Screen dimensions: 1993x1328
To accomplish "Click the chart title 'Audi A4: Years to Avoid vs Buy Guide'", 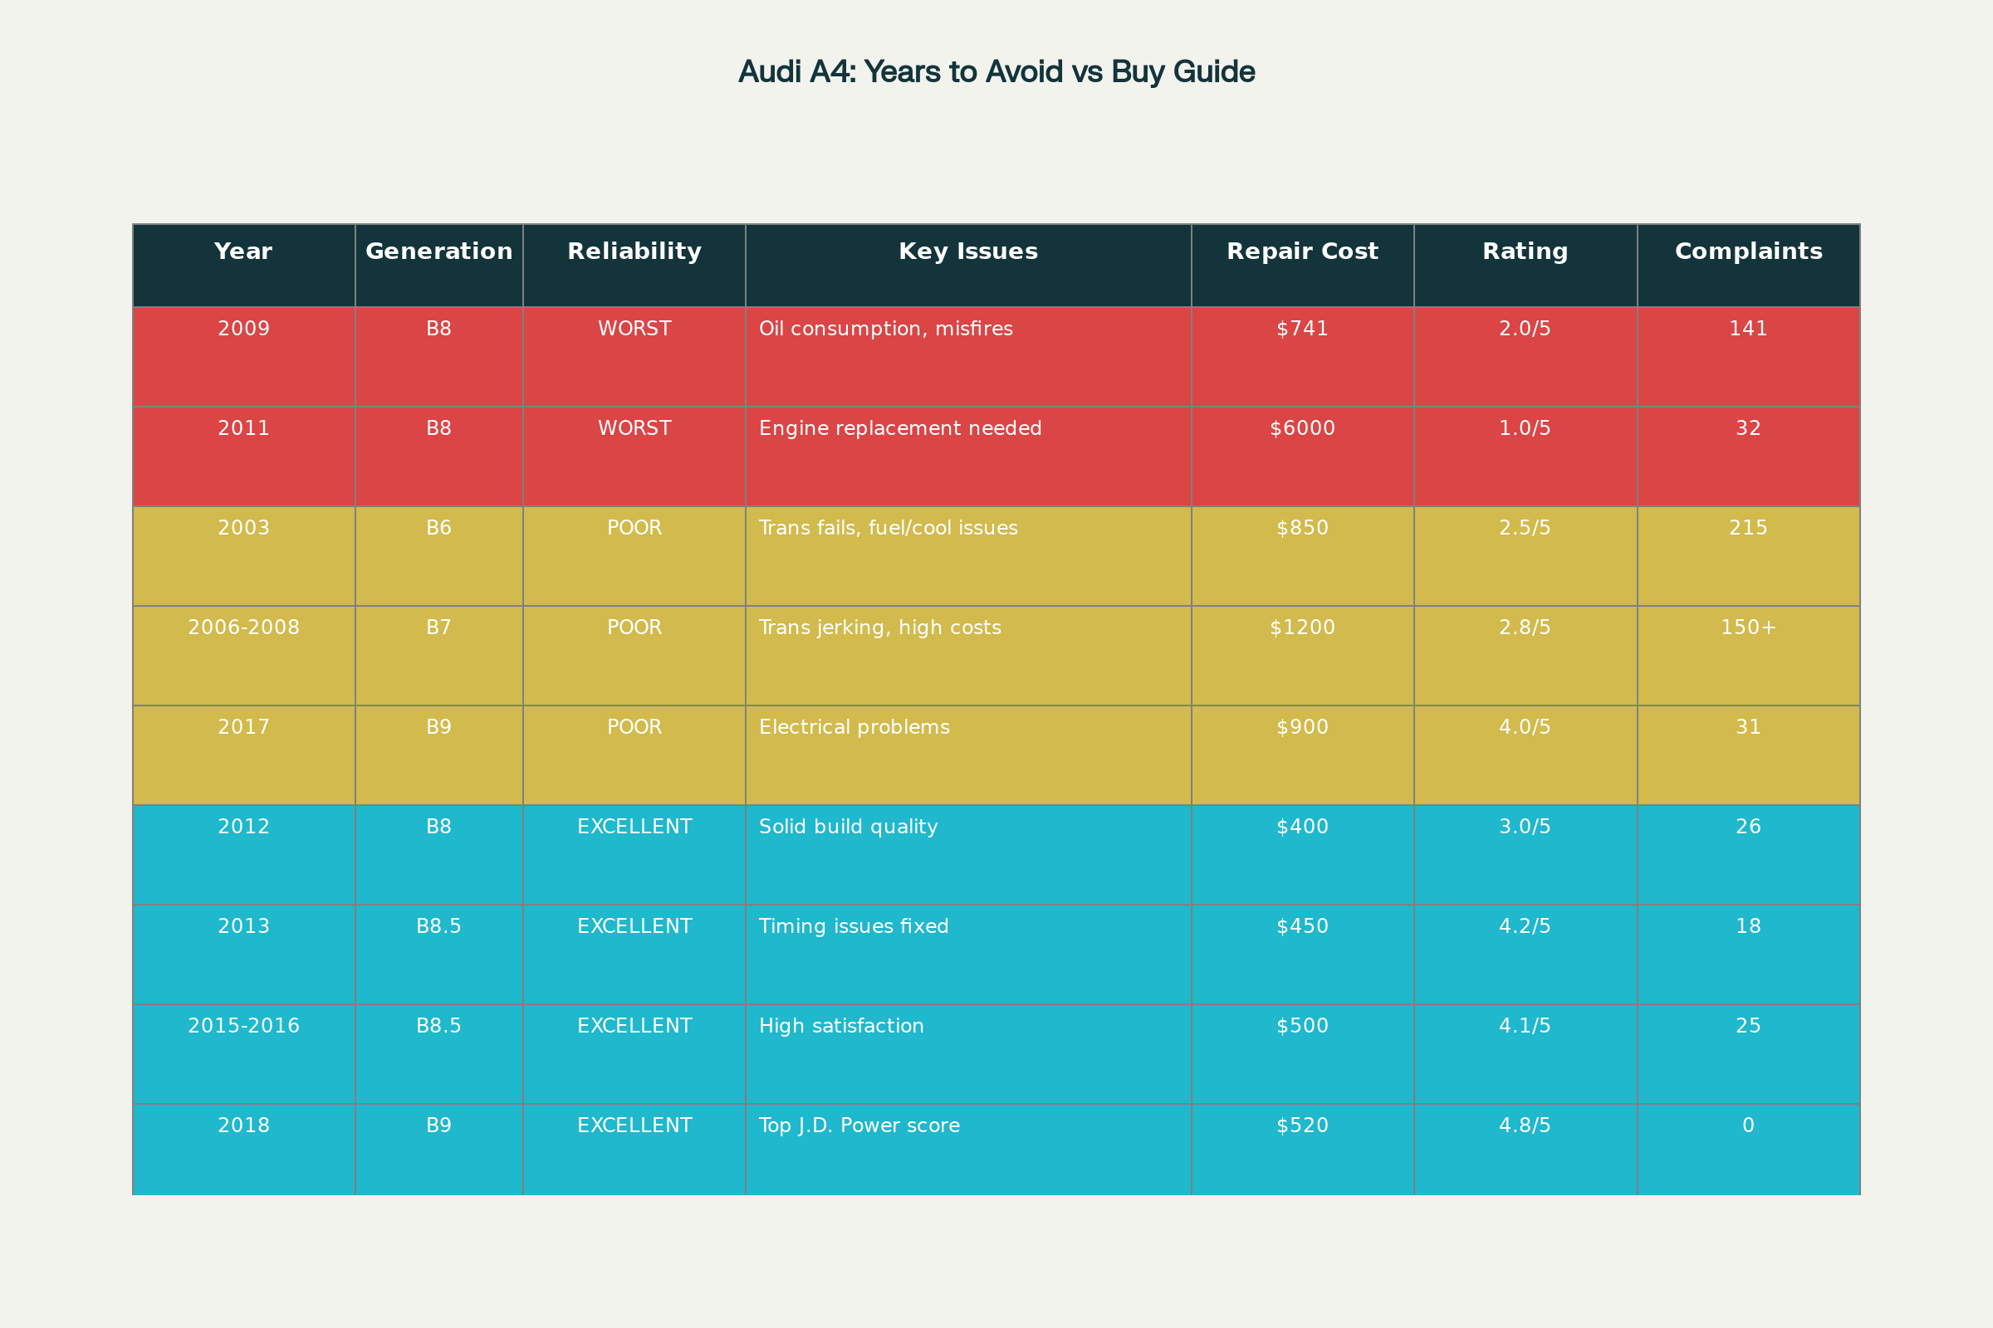I will (996, 72).
